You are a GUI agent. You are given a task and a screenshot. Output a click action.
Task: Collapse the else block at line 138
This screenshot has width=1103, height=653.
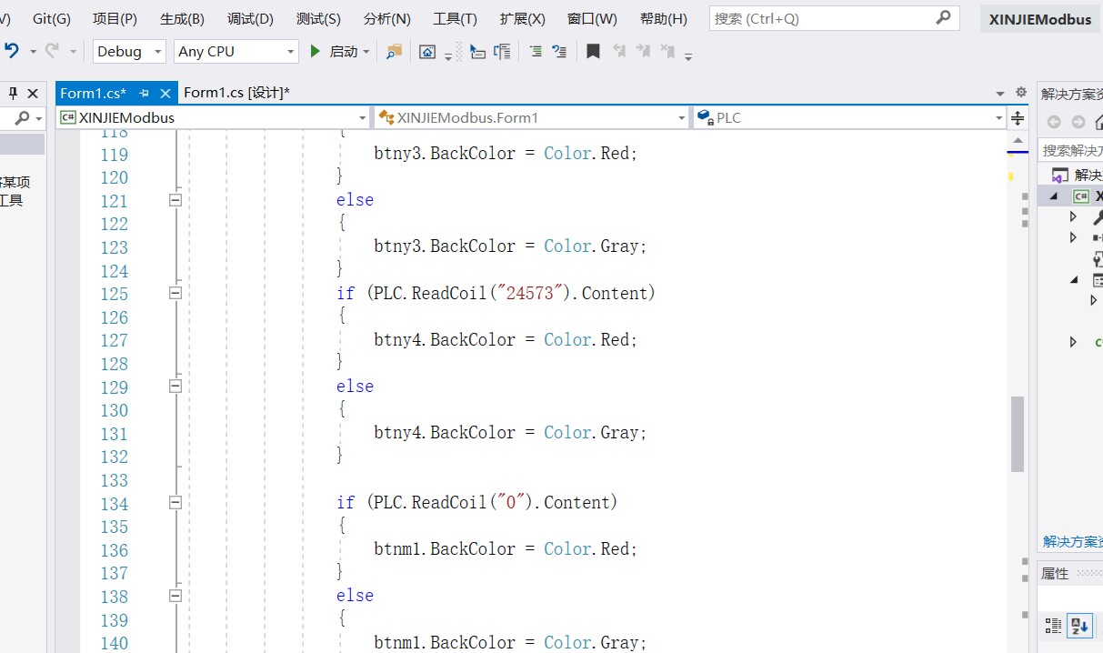click(175, 596)
